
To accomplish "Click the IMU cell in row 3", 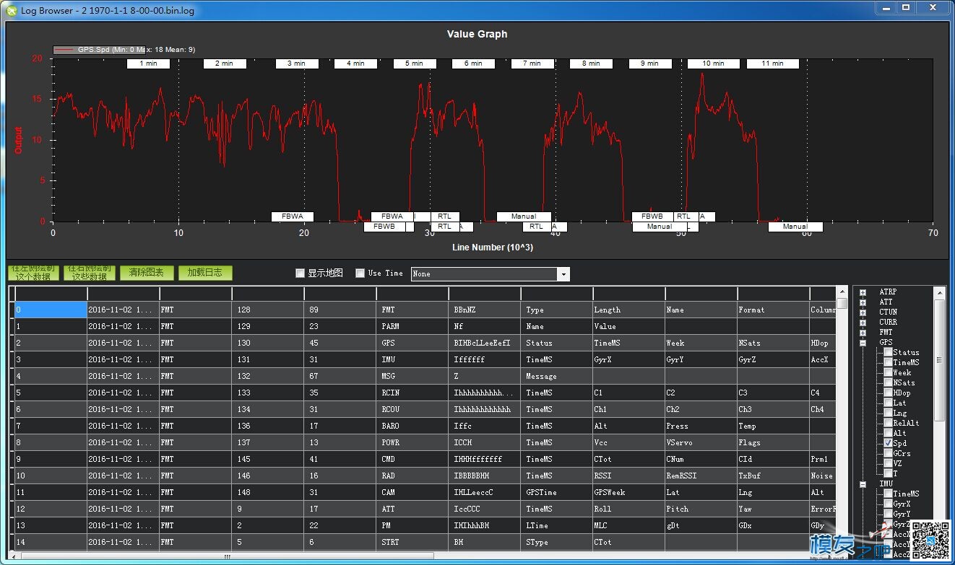I will click(x=412, y=359).
